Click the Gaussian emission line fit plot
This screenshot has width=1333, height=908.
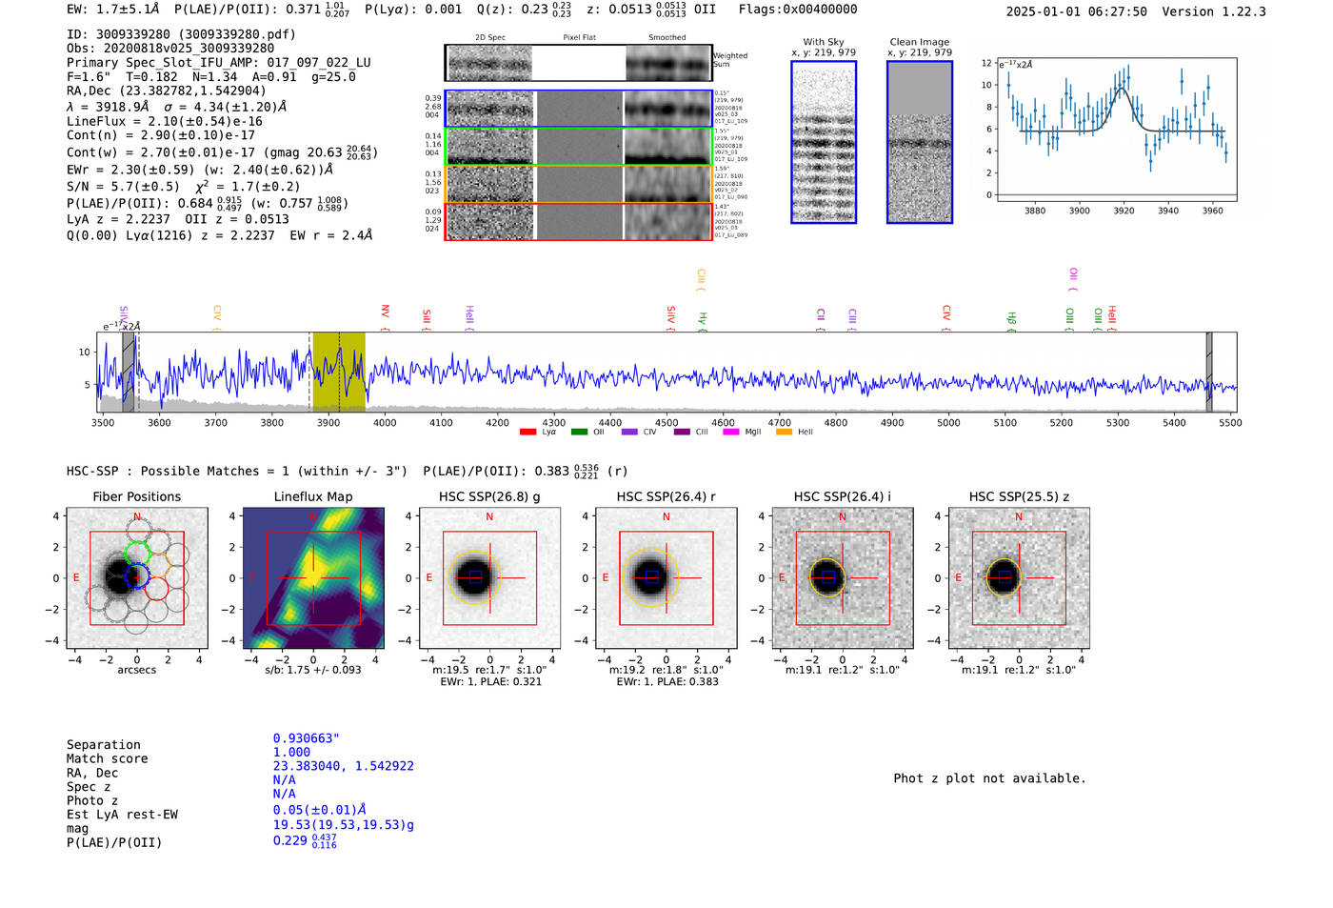pos(1116,130)
